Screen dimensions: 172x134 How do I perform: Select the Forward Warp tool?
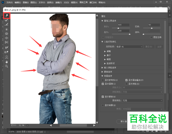point(7,16)
